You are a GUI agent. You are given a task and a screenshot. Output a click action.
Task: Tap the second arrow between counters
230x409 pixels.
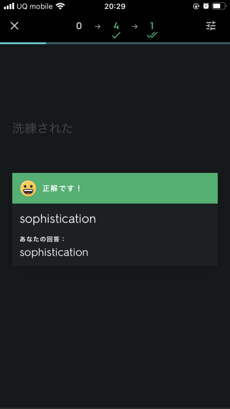pos(135,26)
